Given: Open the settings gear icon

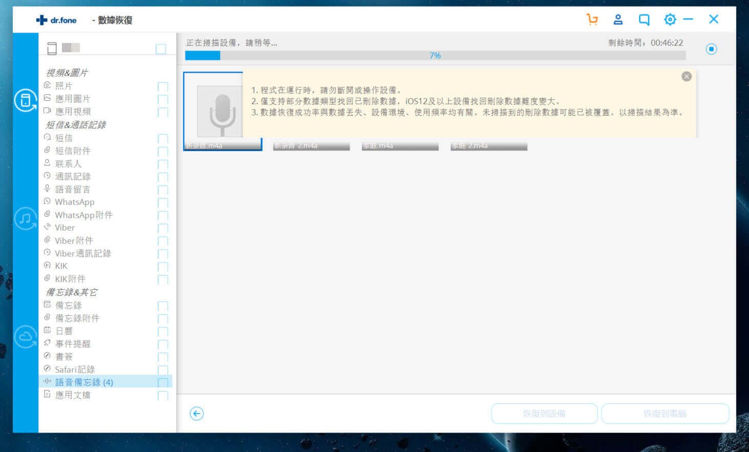Looking at the screenshot, I should [x=670, y=19].
